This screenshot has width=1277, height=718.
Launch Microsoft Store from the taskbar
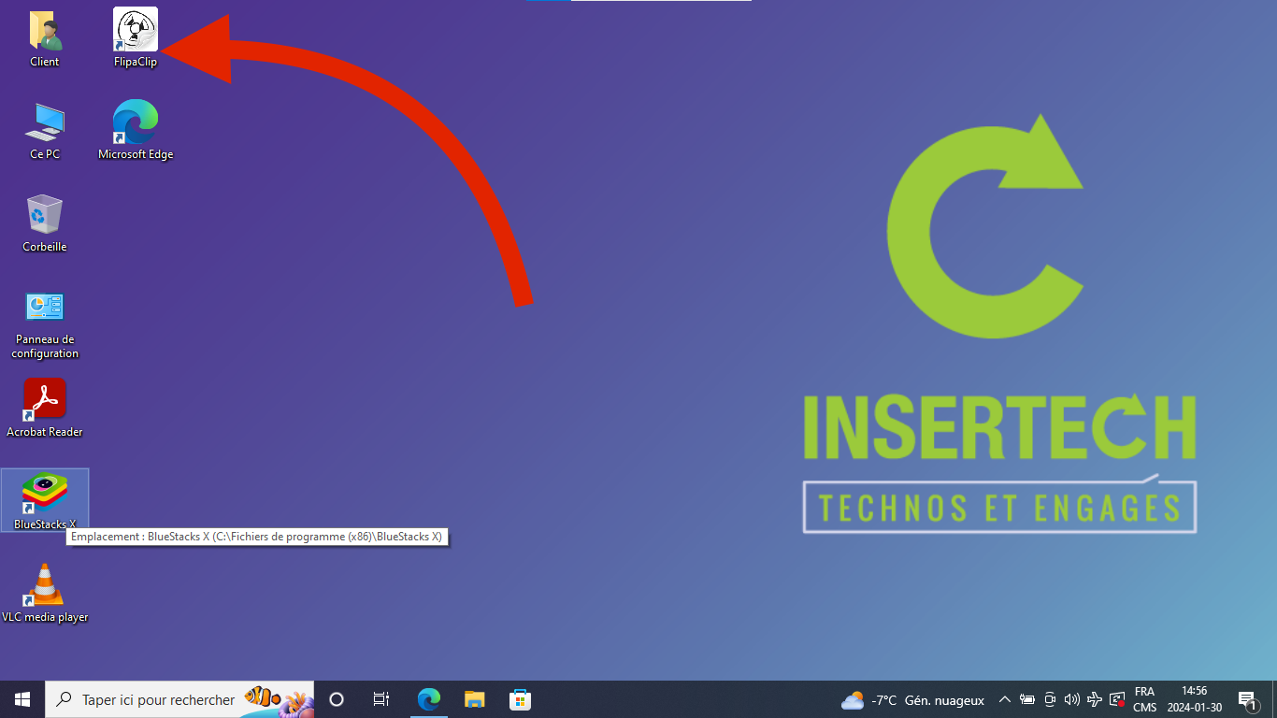(520, 699)
